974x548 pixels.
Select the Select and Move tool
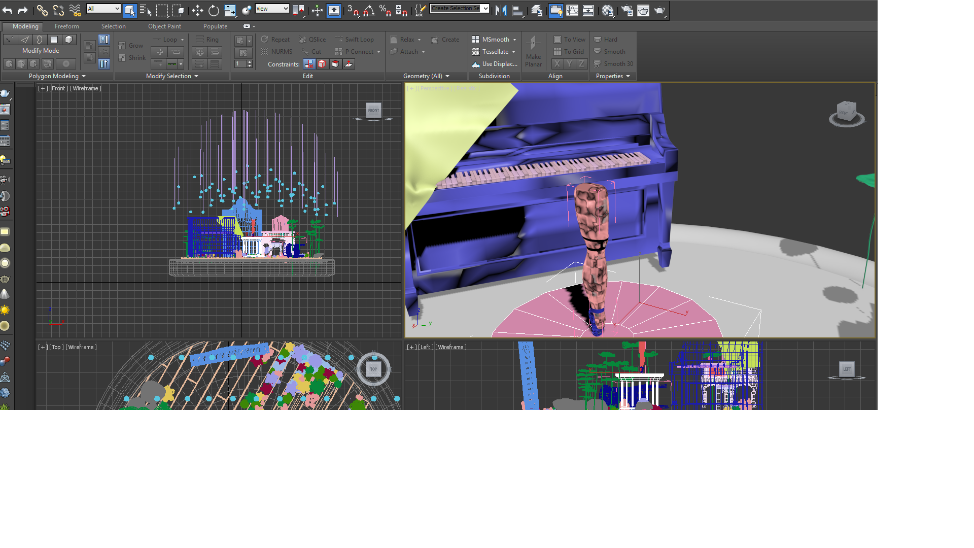click(x=198, y=9)
